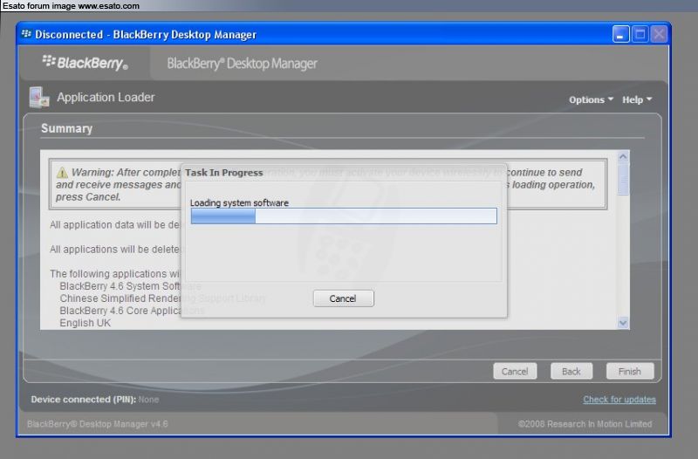
Task: Click the loading system software progress bar
Action: [344, 216]
